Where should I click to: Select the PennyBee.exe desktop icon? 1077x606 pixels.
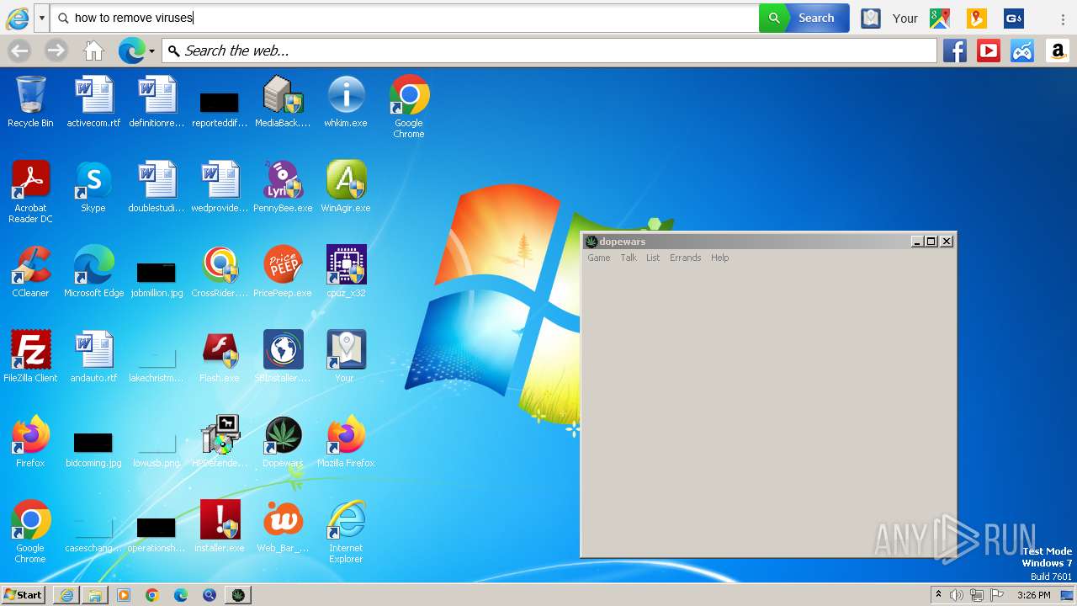click(283, 187)
